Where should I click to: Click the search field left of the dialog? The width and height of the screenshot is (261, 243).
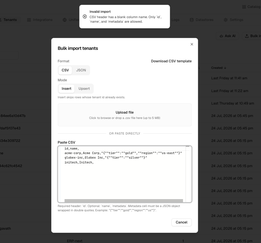click(x=9, y=56)
